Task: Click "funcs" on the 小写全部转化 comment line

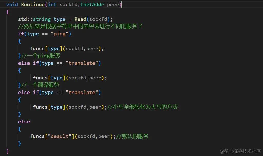Action: pyautogui.click(x=40, y=107)
